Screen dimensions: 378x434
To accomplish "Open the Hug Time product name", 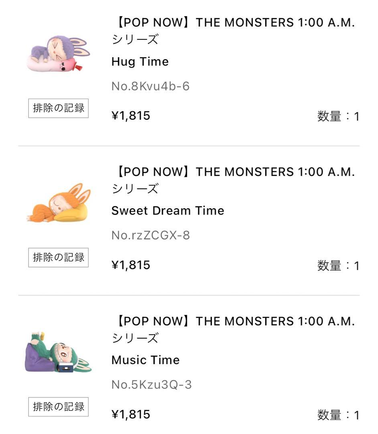I will [x=140, y=62].
